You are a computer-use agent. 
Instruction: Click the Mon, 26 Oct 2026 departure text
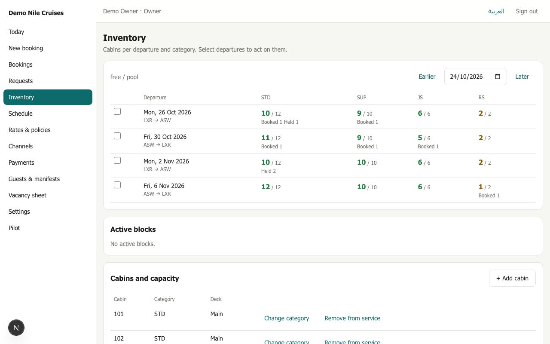tap(167, 112)
